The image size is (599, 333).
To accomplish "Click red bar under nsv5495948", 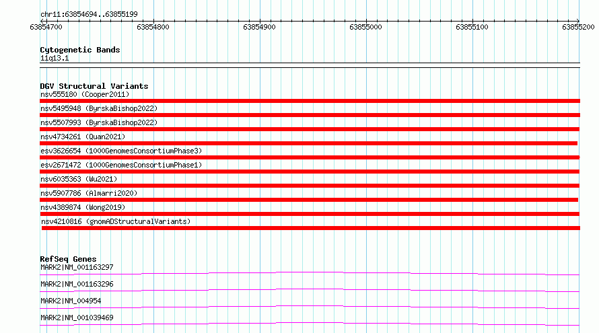I will 310,115.
